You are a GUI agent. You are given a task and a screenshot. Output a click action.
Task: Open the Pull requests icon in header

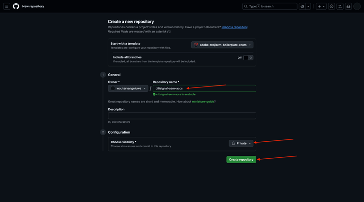tap(340, 6)
